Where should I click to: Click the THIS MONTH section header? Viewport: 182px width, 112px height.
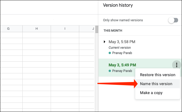coord(113,30)
